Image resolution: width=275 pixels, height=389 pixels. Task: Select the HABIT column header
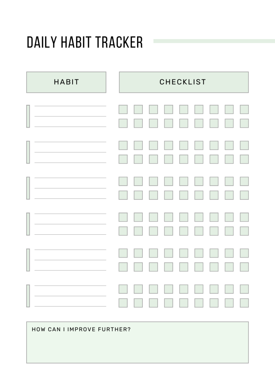click(x=66, y=82)
